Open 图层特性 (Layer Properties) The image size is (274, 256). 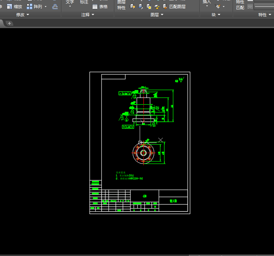[x=121, y=5]
